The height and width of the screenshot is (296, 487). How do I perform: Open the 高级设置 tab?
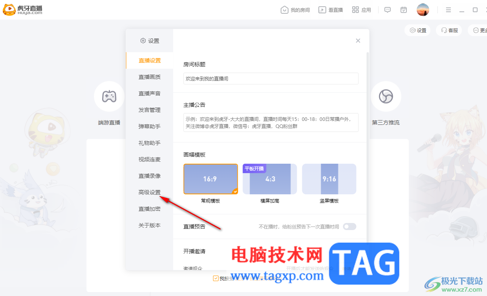[149, 192]
